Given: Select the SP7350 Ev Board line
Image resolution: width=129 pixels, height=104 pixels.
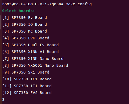Looking at the screenshot, I should pos(25,18).
